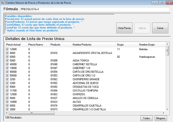Screen dimensions: 173x122
Task: Click the PrecioProducto variable description line
Action: coord(44,22)
